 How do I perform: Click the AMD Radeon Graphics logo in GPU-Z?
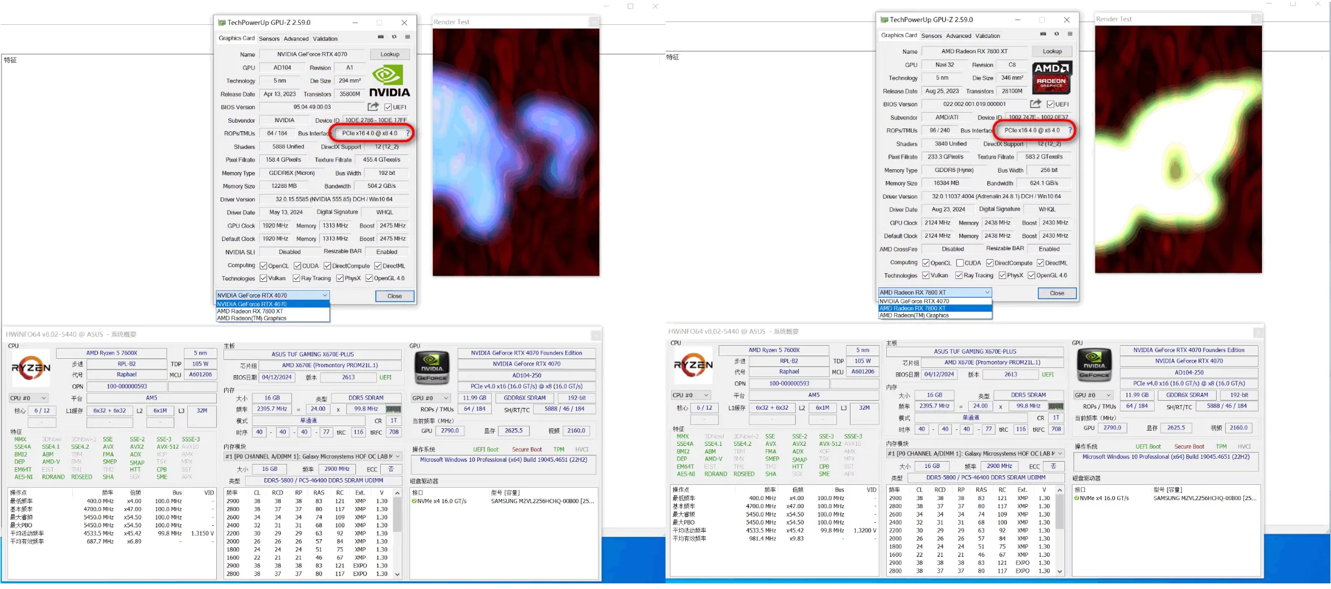(x=1051, y=78)
